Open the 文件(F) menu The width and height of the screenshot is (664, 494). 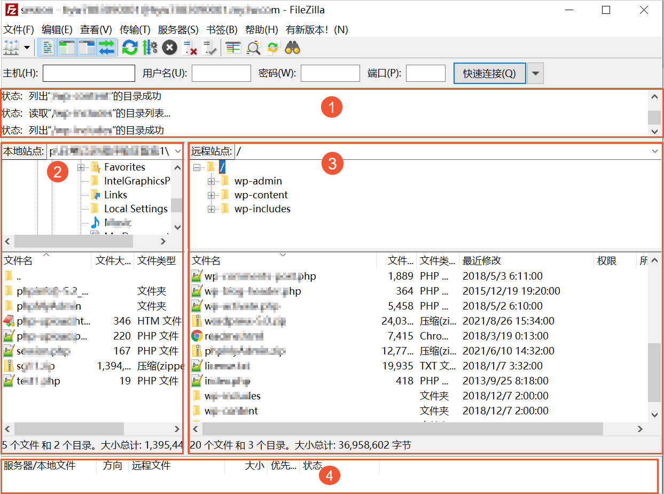pyautogui.click(x=19, y=30)
